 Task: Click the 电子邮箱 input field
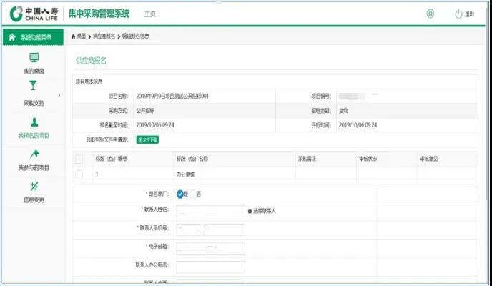pos(210,248)
